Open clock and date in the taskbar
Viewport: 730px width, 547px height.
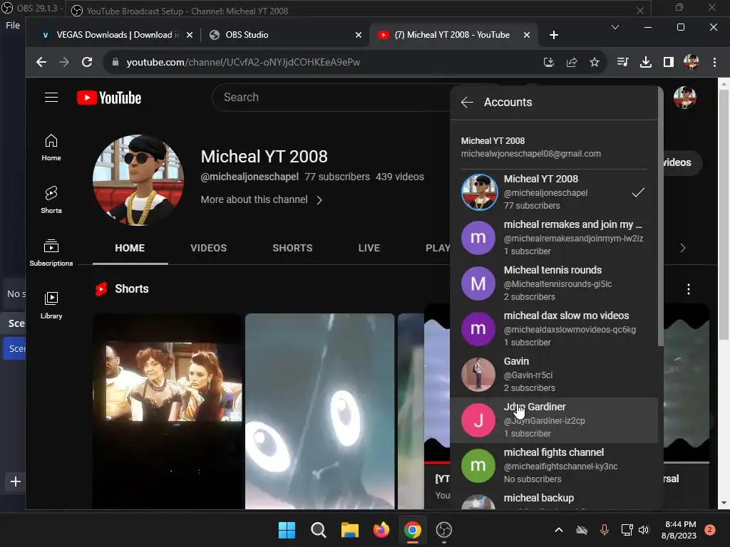(x=679, y=530)
